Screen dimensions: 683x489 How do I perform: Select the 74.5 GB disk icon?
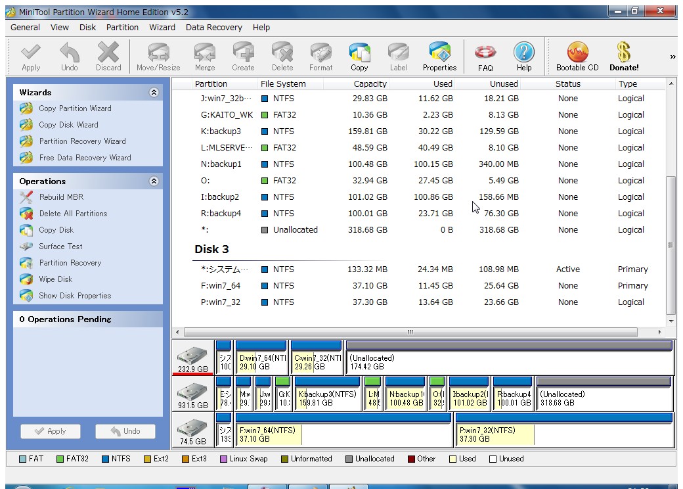(193, 431)
